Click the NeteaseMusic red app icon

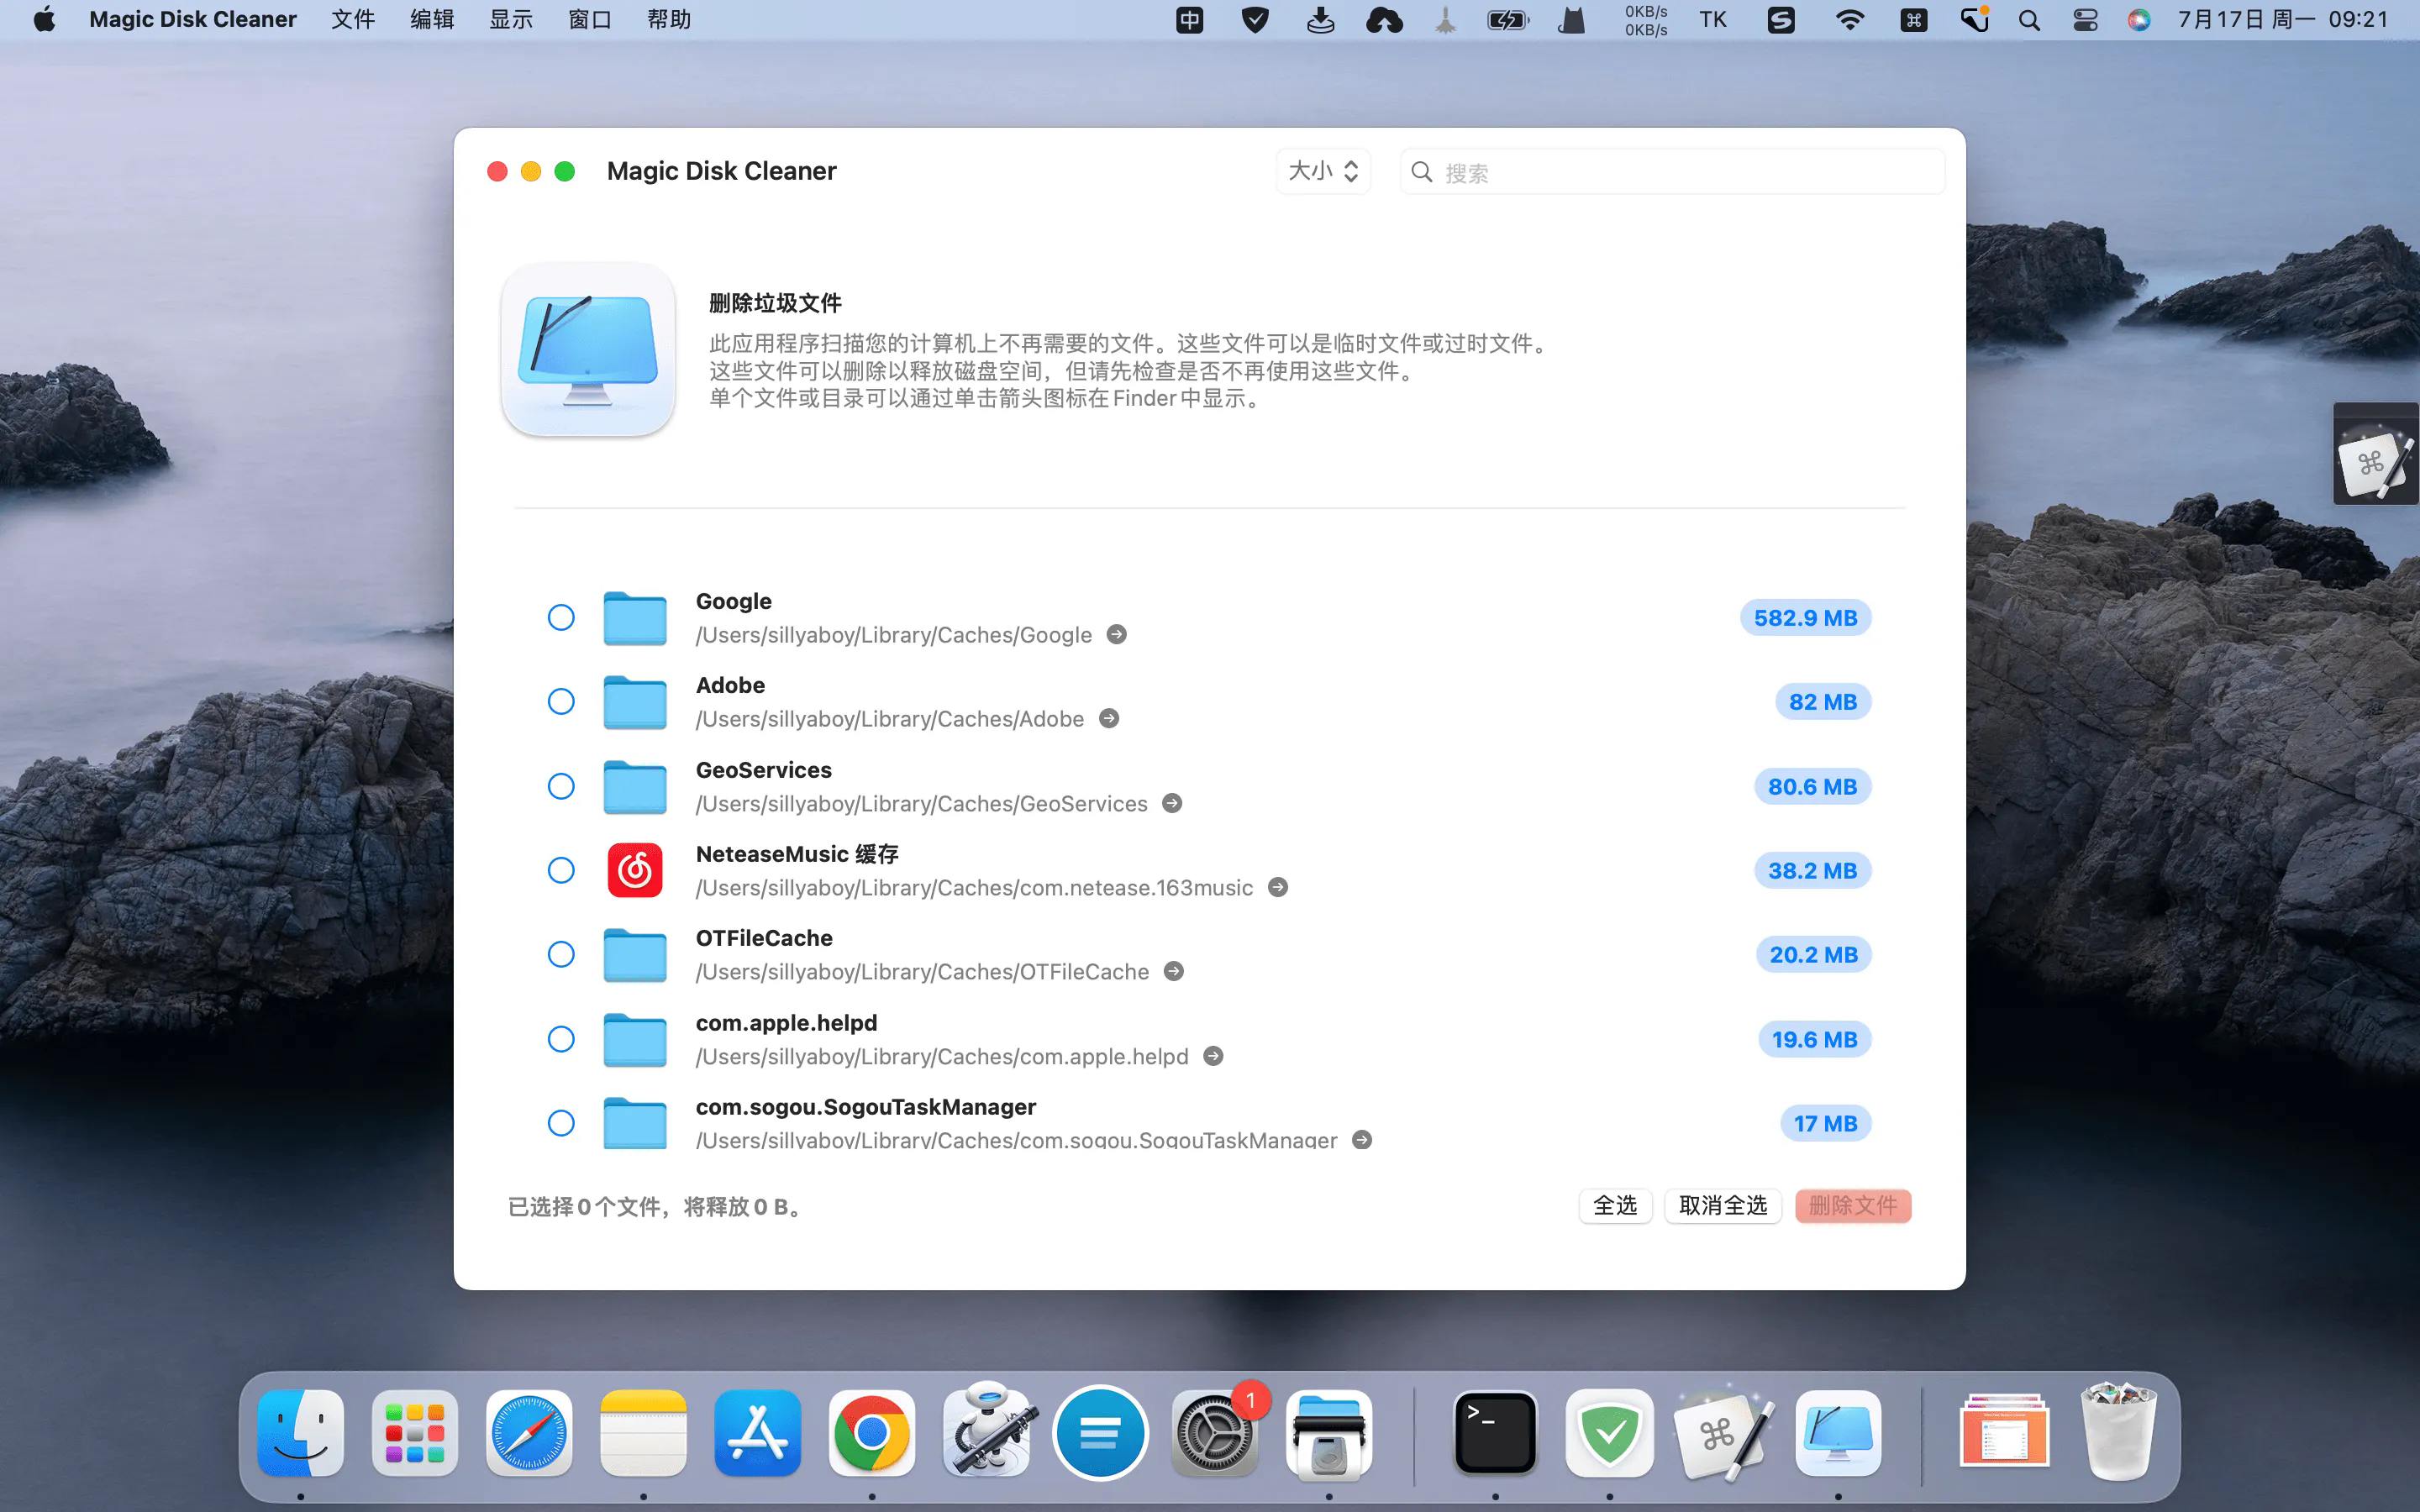pos(635,870)
